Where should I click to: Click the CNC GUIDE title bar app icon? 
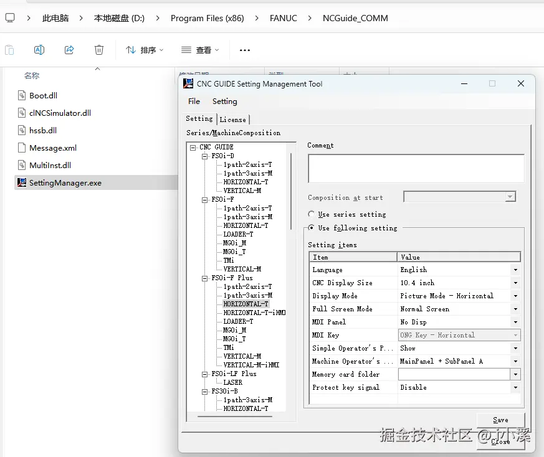(x=188, y=83)
